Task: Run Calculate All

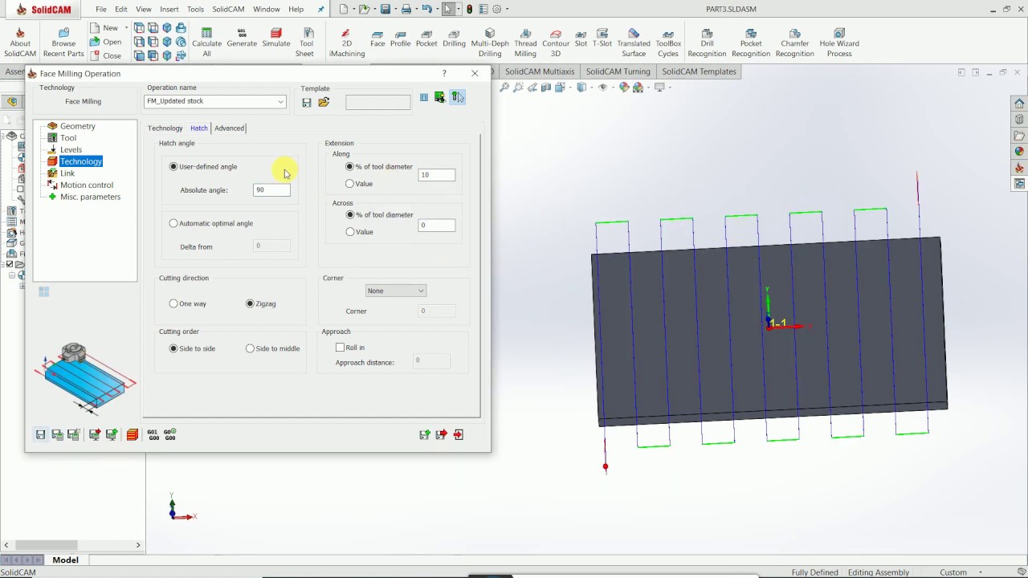Action: click(x=206, y=43)
